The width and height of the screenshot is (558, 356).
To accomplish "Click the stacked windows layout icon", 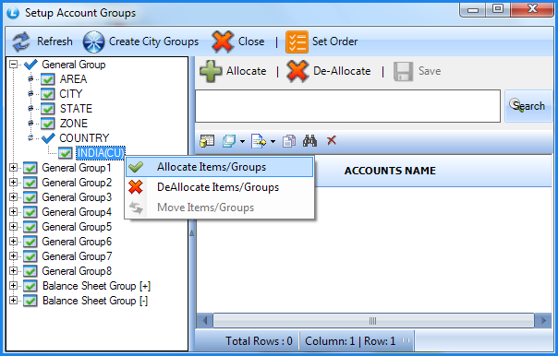I will [229, 141].
